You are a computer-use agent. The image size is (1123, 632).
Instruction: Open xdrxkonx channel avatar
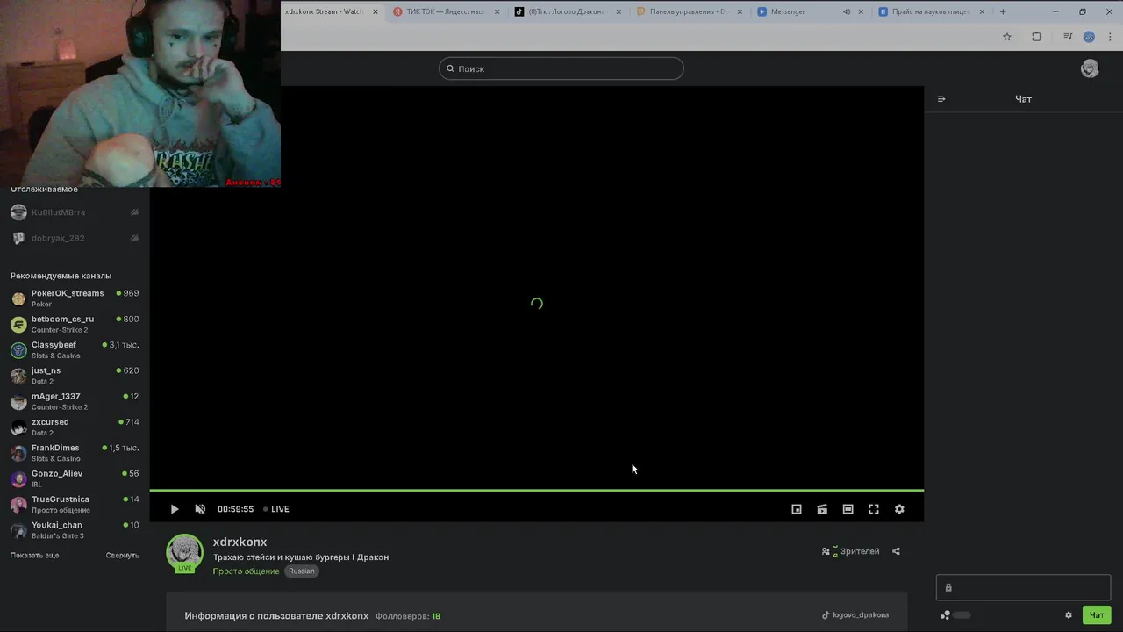tap(185, 553)
